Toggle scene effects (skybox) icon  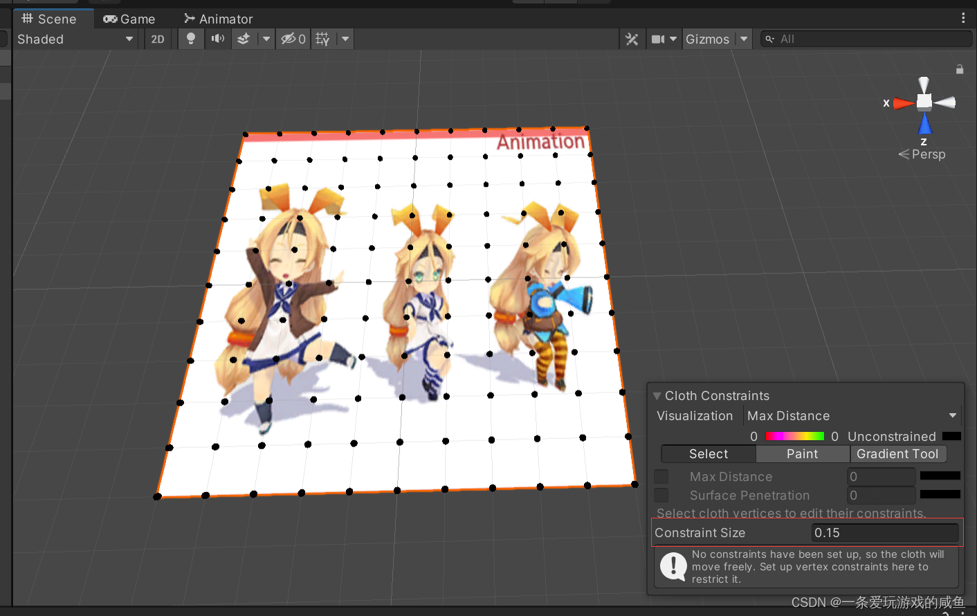click(x=244, y=39)
